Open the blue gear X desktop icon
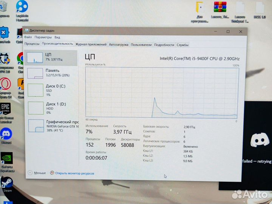 coord(5,35)
